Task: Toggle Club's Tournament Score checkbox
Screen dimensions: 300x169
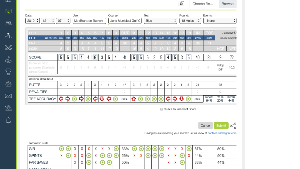Action: [x=162, y=109]
